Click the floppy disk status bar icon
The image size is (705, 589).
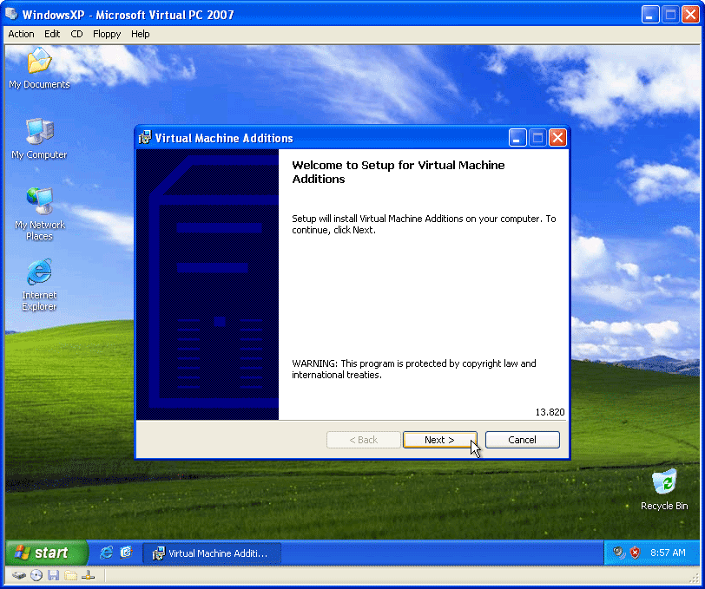coord(54,575)
